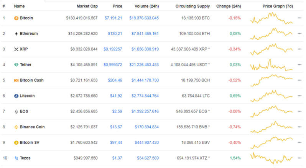This screenshot has width=306, height=168.
Task: Click the XRP logo icon
Action: (x=16, y=49)
